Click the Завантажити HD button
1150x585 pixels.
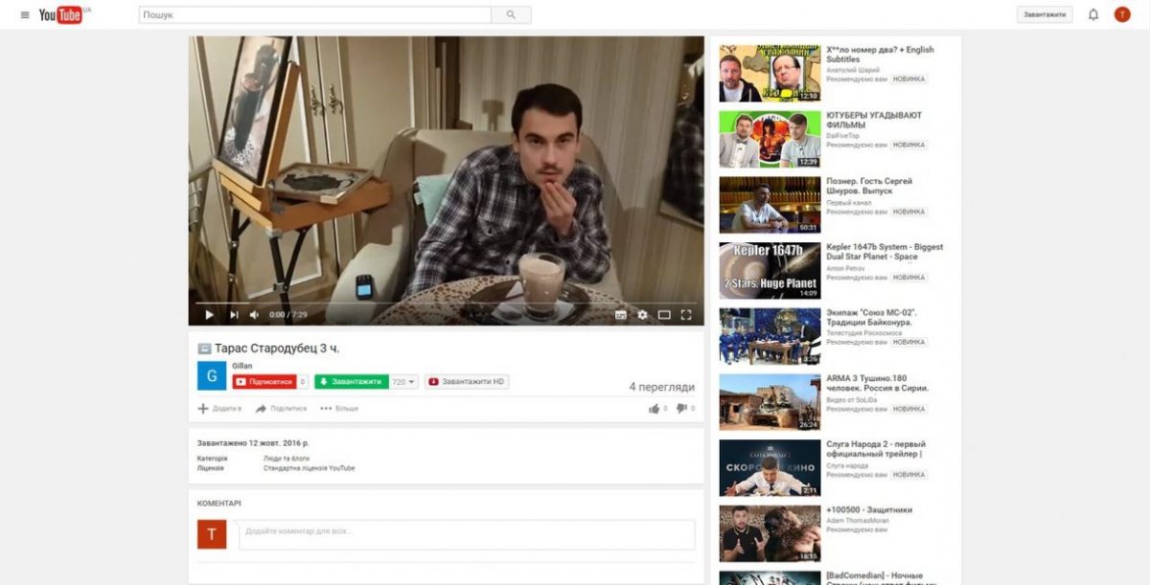pos(467,381)
